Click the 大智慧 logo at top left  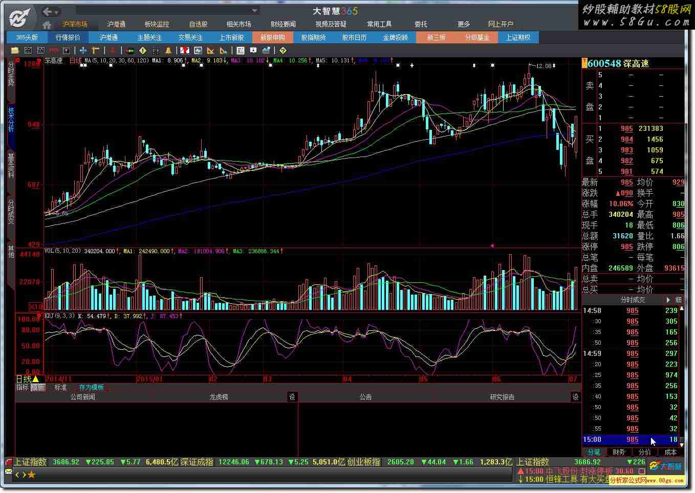coord(19,18)
